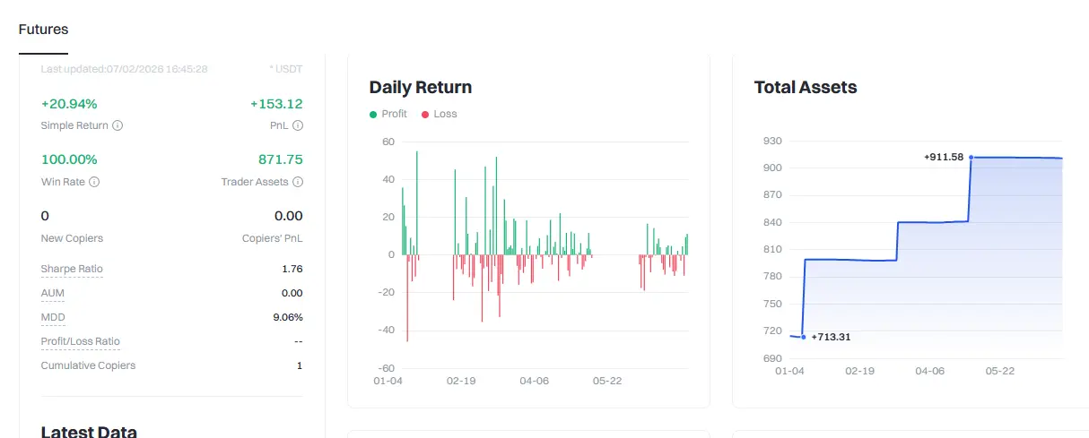Click the Sharpe Ratio underlined label
Image resolution: width=1089 pixels, height=438 pixels.
[x=72, y=269]
